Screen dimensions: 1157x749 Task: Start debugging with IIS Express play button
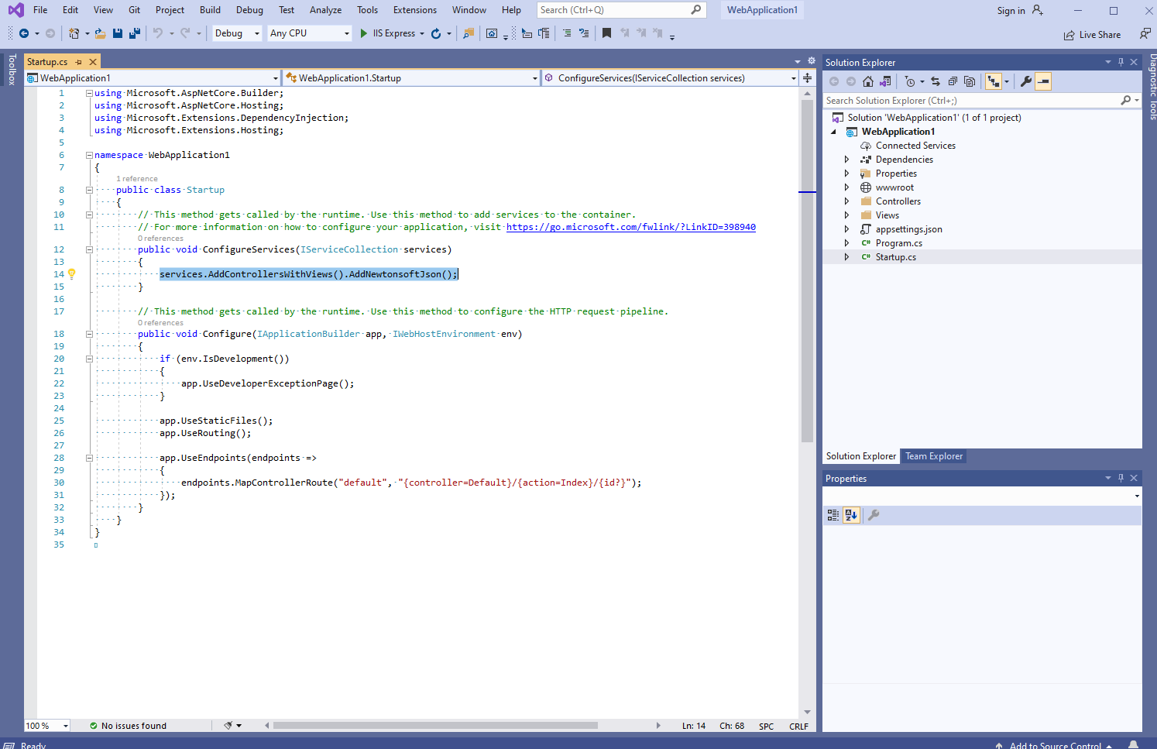click(x=364, y=33)
